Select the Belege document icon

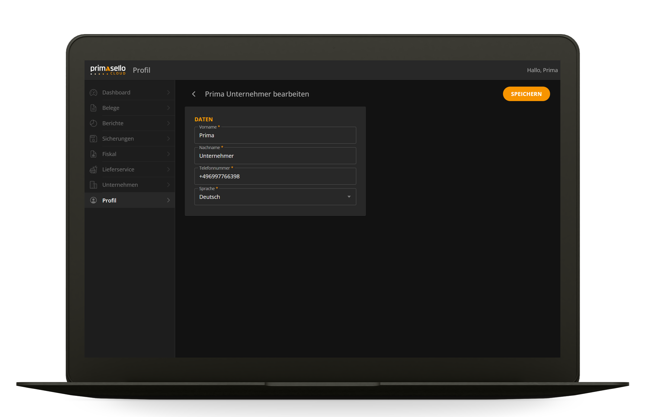(x=93, y=108)
